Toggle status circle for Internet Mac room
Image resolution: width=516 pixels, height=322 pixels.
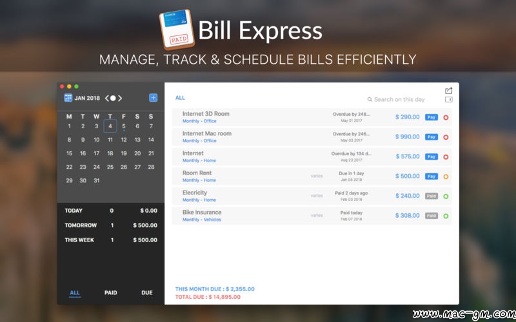coord(446,137)
